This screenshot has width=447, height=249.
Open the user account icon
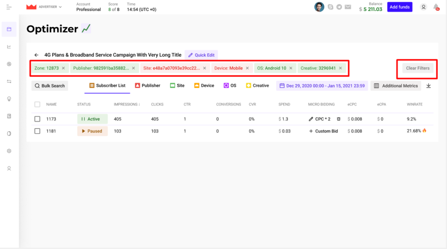tap(423, 7)
